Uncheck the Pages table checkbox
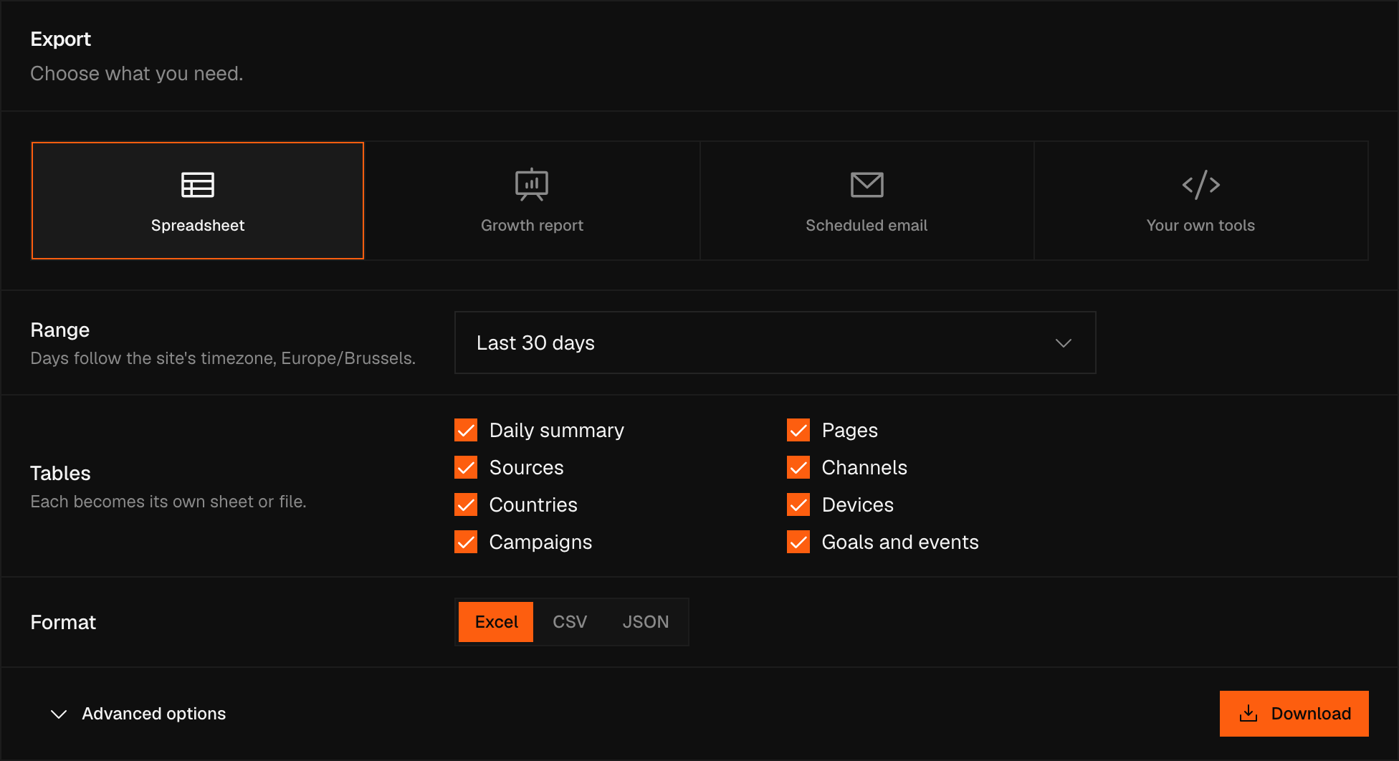 pyautogui.click(x=798, y=430)
